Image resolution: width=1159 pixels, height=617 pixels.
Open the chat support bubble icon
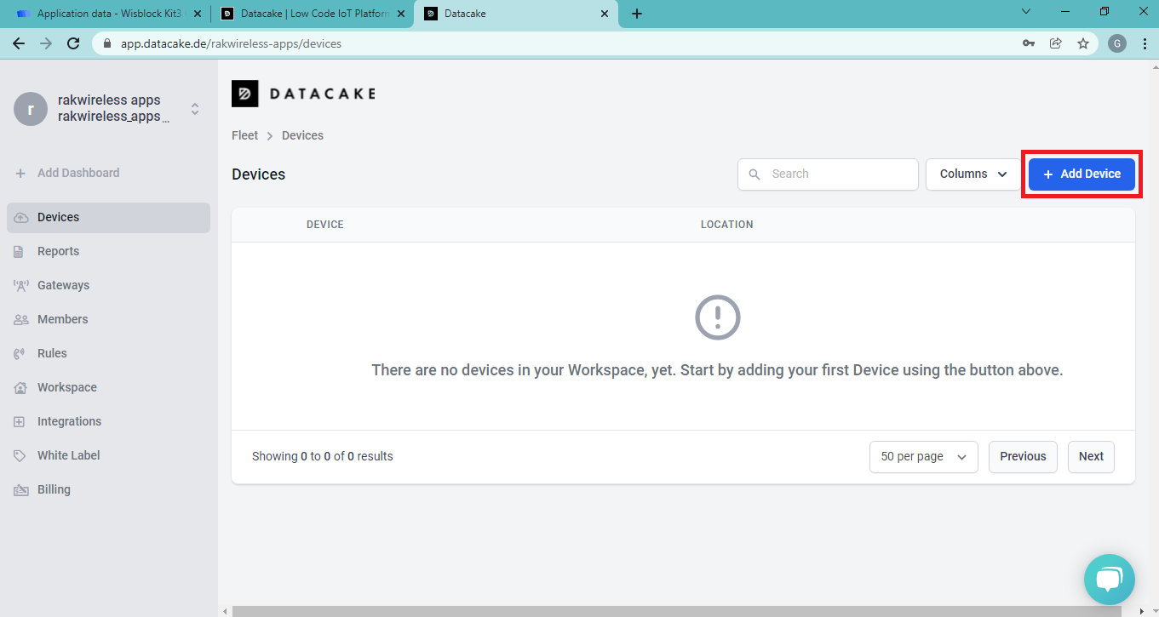click(x=1109, y=580)
